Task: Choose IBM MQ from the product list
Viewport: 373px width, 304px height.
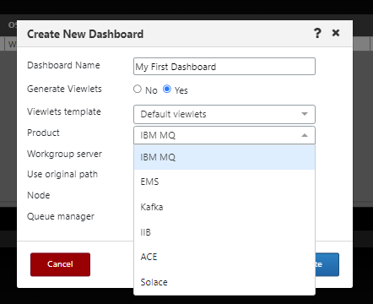Action: (224, 157)
